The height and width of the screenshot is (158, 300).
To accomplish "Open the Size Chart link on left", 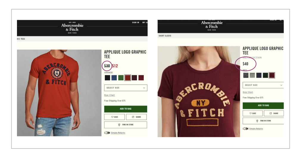I will coord(110,95).
